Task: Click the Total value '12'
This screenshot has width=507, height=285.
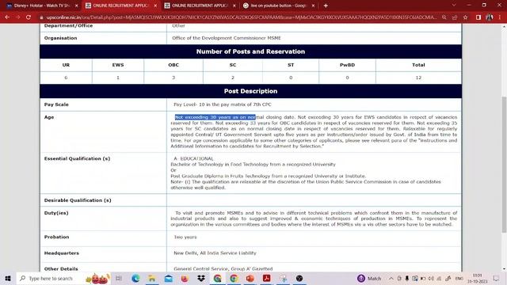Action: pyautogui.click(x=418, y=78)
